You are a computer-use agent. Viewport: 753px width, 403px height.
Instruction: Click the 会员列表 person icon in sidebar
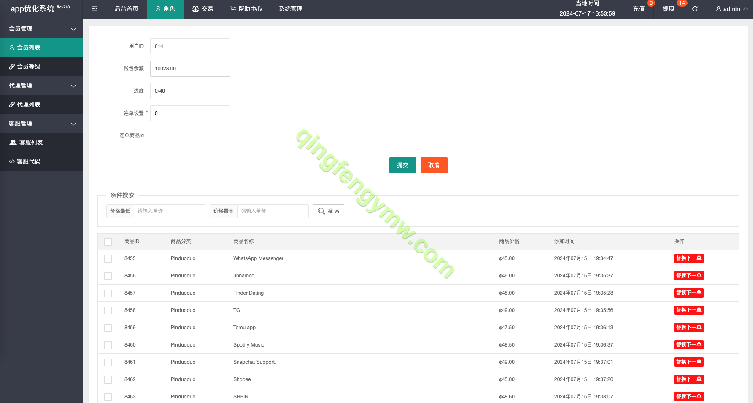(12, 48)
